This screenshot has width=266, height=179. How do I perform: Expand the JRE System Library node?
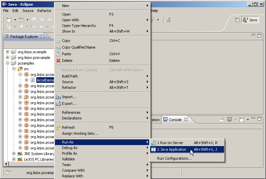pyautogui.click(x=14, y=154)
